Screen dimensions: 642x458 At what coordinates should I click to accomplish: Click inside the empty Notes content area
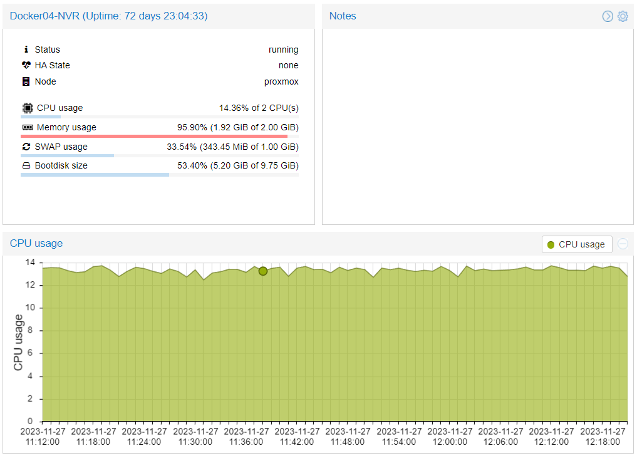[477, 126]
